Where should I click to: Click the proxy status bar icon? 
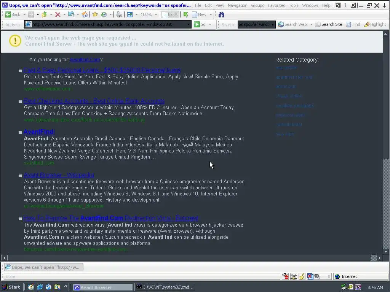(x=294, y=276)
